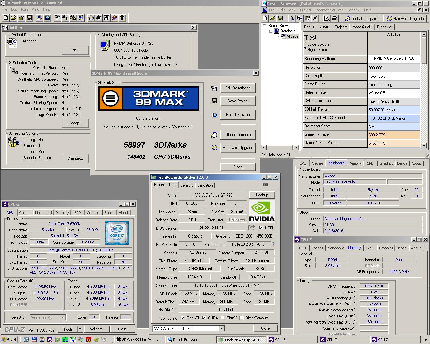
Task: Toggle the PhysX computing checkbox
Action: (222, 318)
